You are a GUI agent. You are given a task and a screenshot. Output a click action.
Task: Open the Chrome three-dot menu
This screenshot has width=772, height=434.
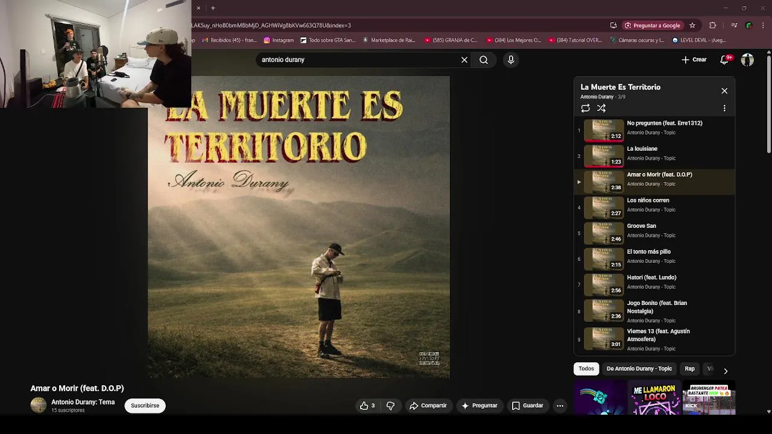pyautogui.click(x=764, y=25)
